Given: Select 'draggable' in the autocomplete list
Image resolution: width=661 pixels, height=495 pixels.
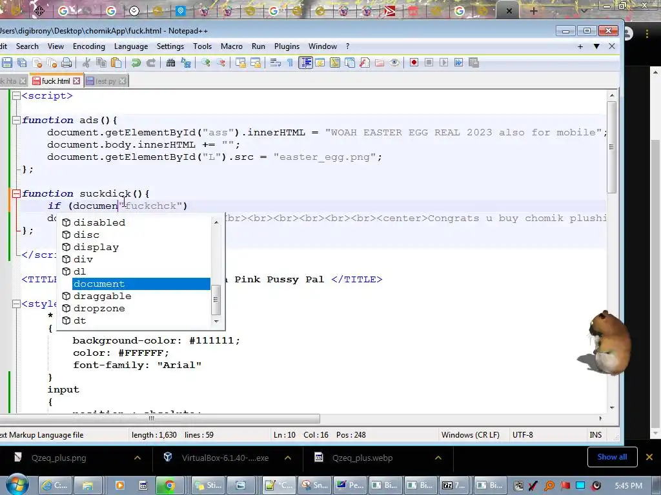Looking at the screenshot, I should 103,296.
